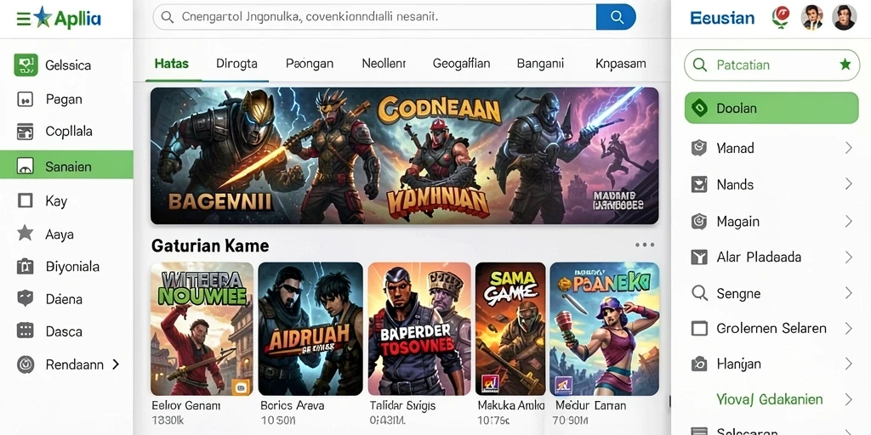
Task: Open the first user avatar
Action: tap(811, 17)
